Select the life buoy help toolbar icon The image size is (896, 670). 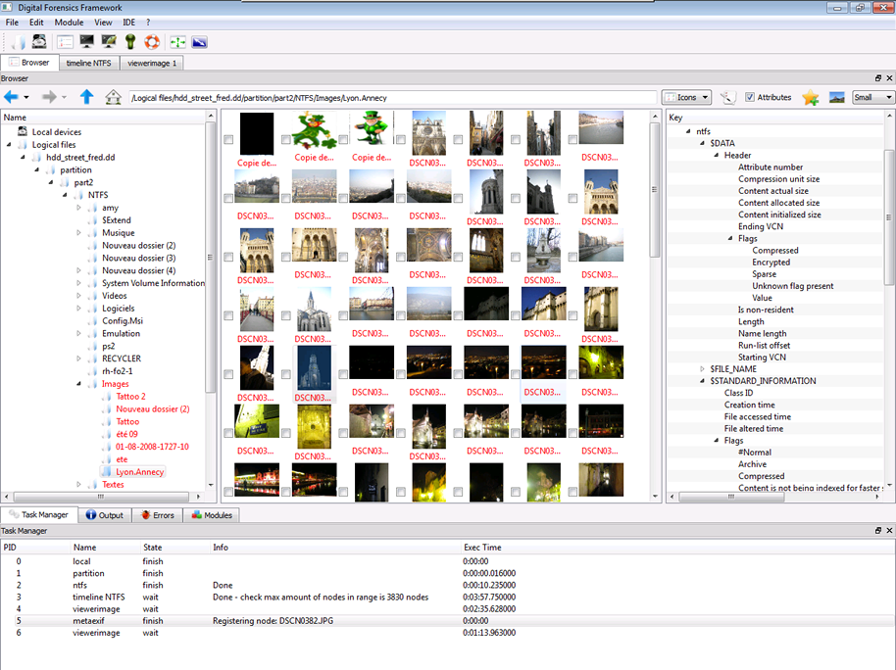[x=154, y=41]
